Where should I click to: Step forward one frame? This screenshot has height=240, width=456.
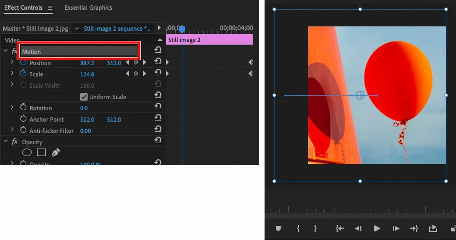[396, 229]
